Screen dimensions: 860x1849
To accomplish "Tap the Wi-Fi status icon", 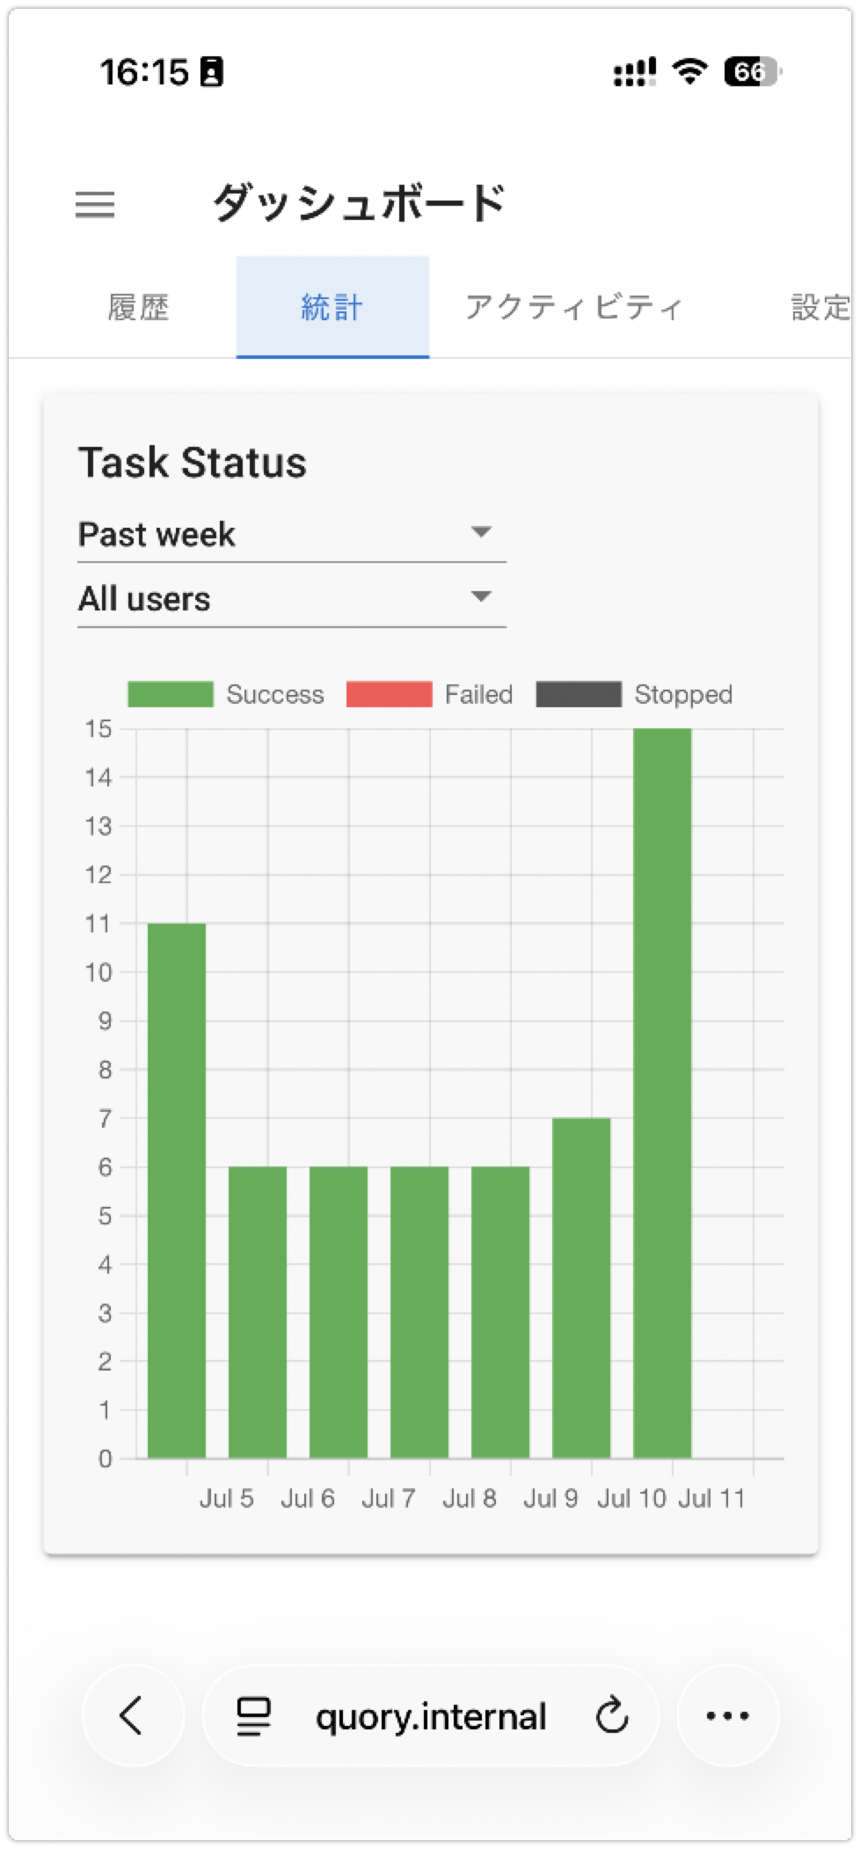I will coord(689,71).
